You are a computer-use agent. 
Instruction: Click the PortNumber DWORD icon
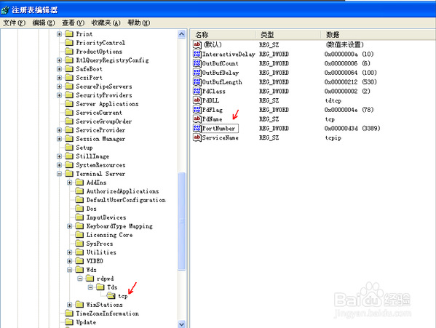[x=197, y=128]
